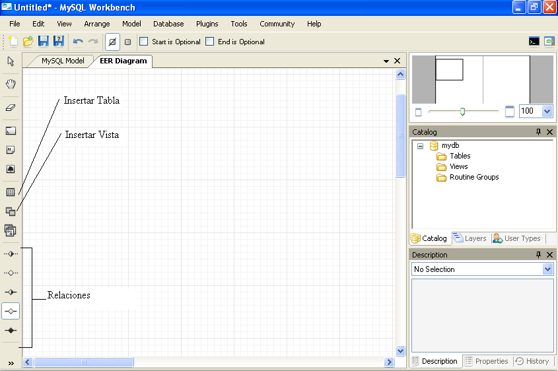Open the No Selection dropdown
The height and width of the screenshot is (371, 558).
point(547,269)
